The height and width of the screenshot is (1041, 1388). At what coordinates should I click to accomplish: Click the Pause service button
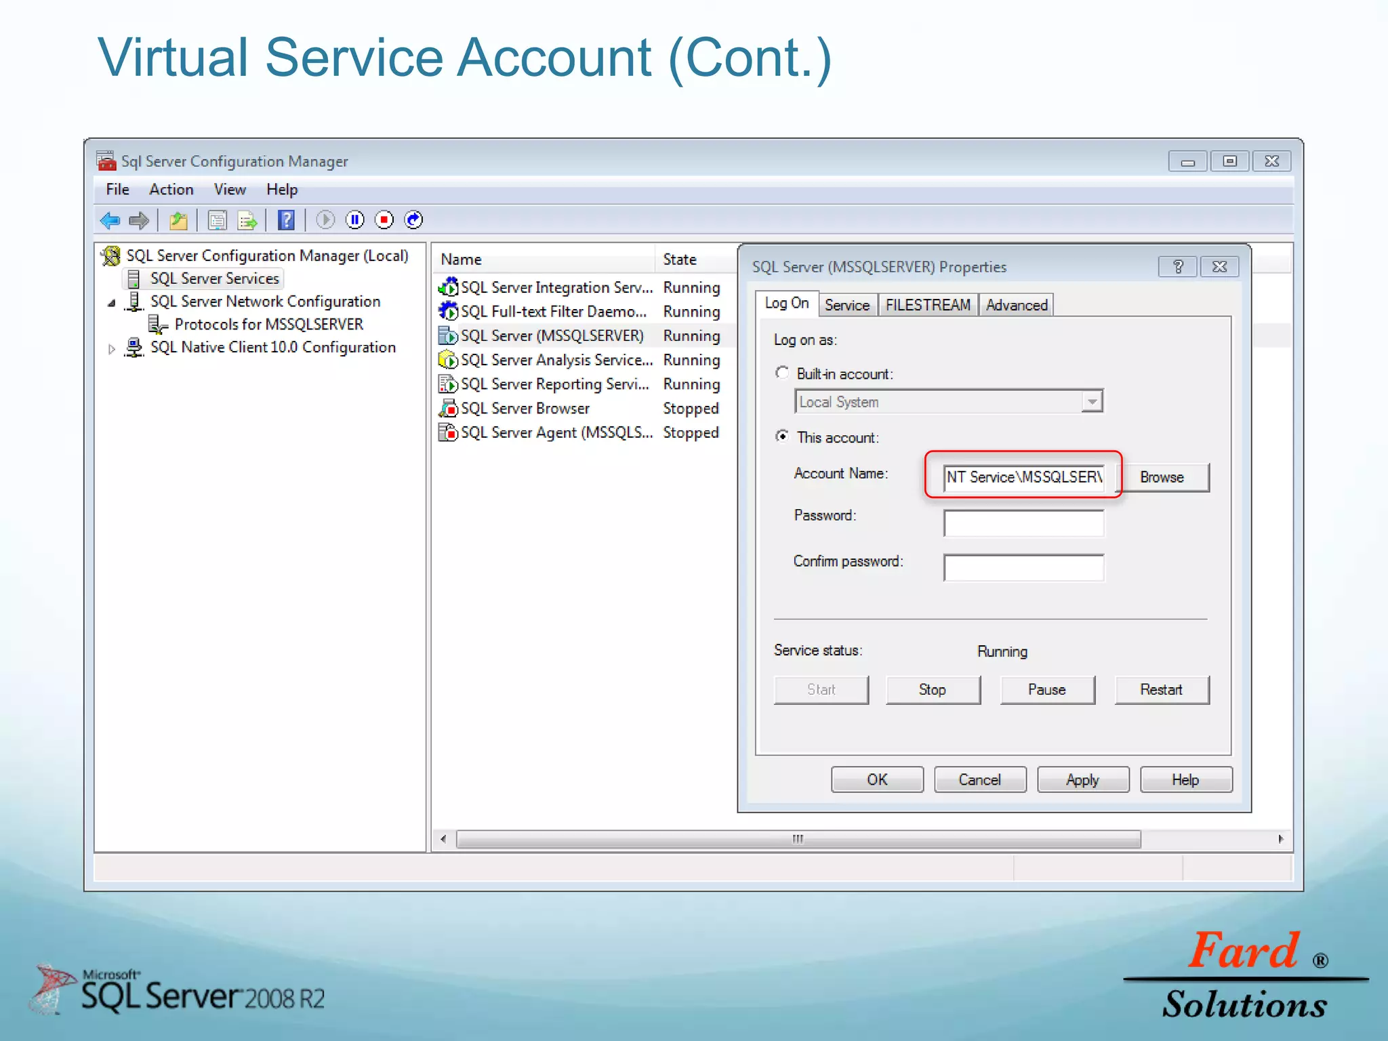pyautogui.click(x=1047, y=690)
